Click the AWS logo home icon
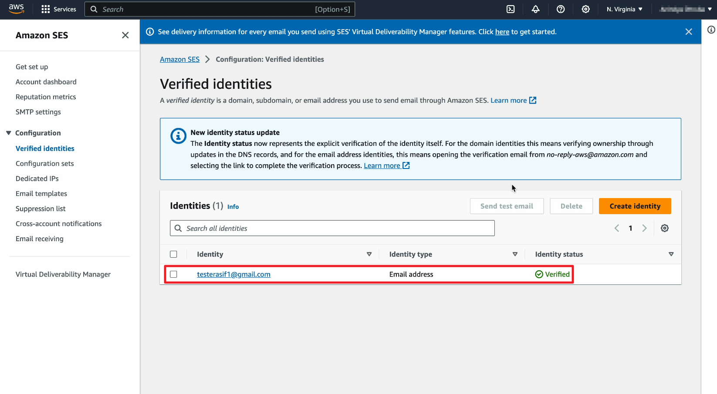This screenshot has width=717, height=394. tap(17, 9)
